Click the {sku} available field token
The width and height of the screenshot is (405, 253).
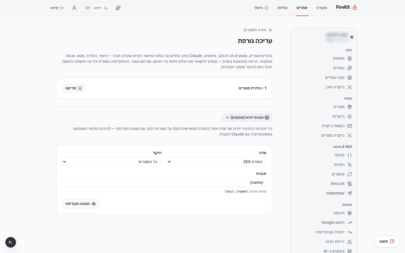229,191
